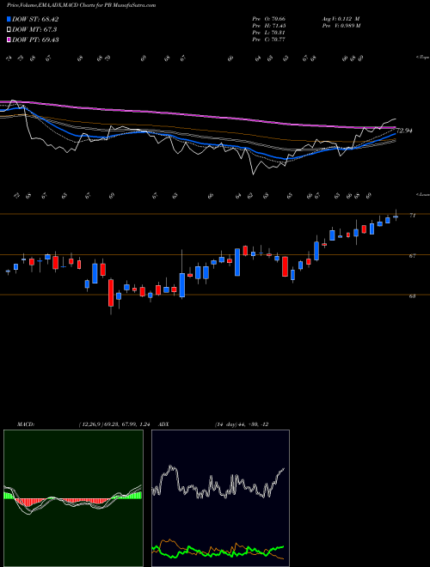
Task: Select the 'DOW MT: 67.3' legend label
Action: point(34,29)
